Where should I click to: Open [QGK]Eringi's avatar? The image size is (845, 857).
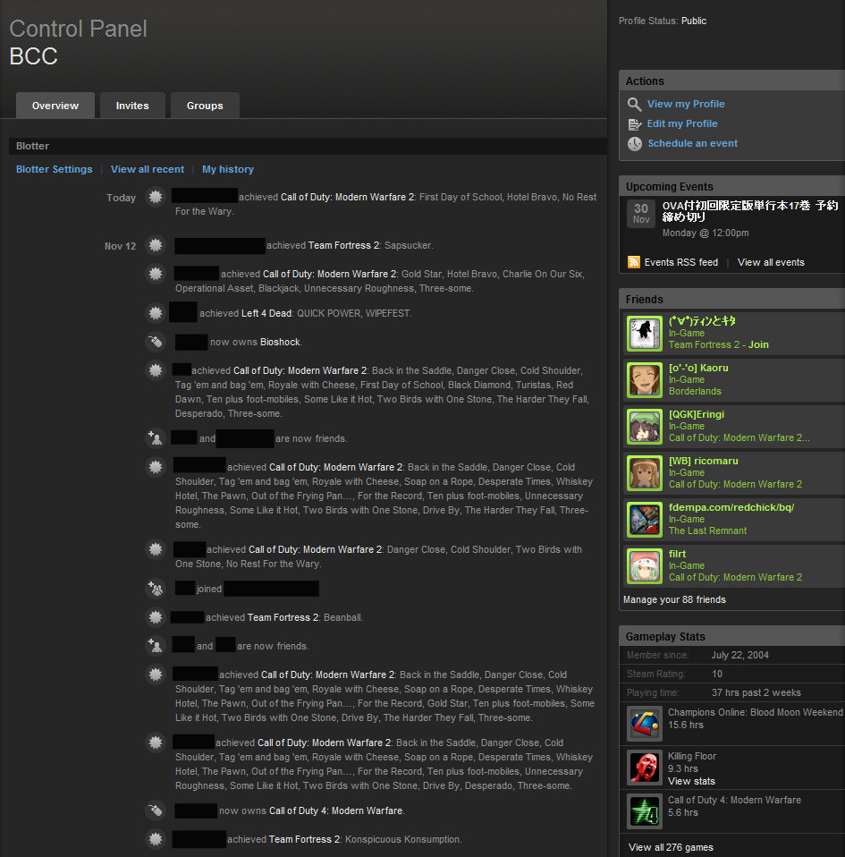pos(645,427)
